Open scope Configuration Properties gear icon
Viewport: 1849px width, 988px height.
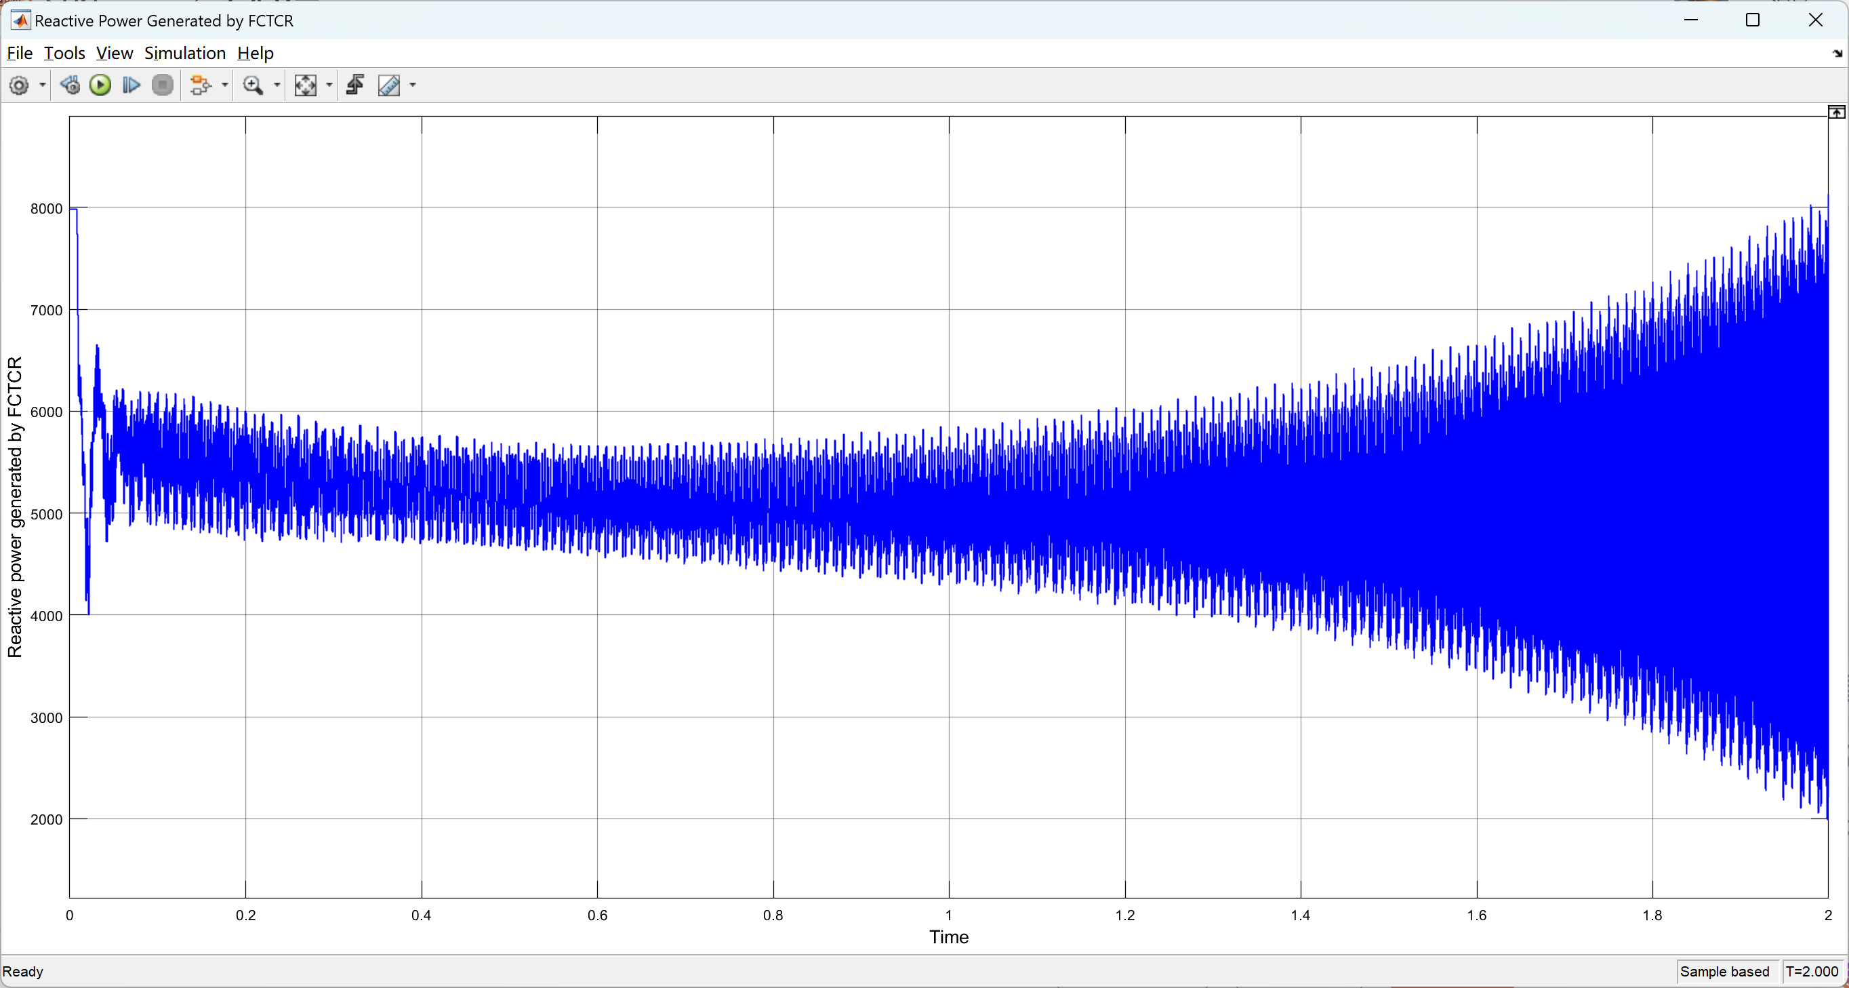click(20, 85)
